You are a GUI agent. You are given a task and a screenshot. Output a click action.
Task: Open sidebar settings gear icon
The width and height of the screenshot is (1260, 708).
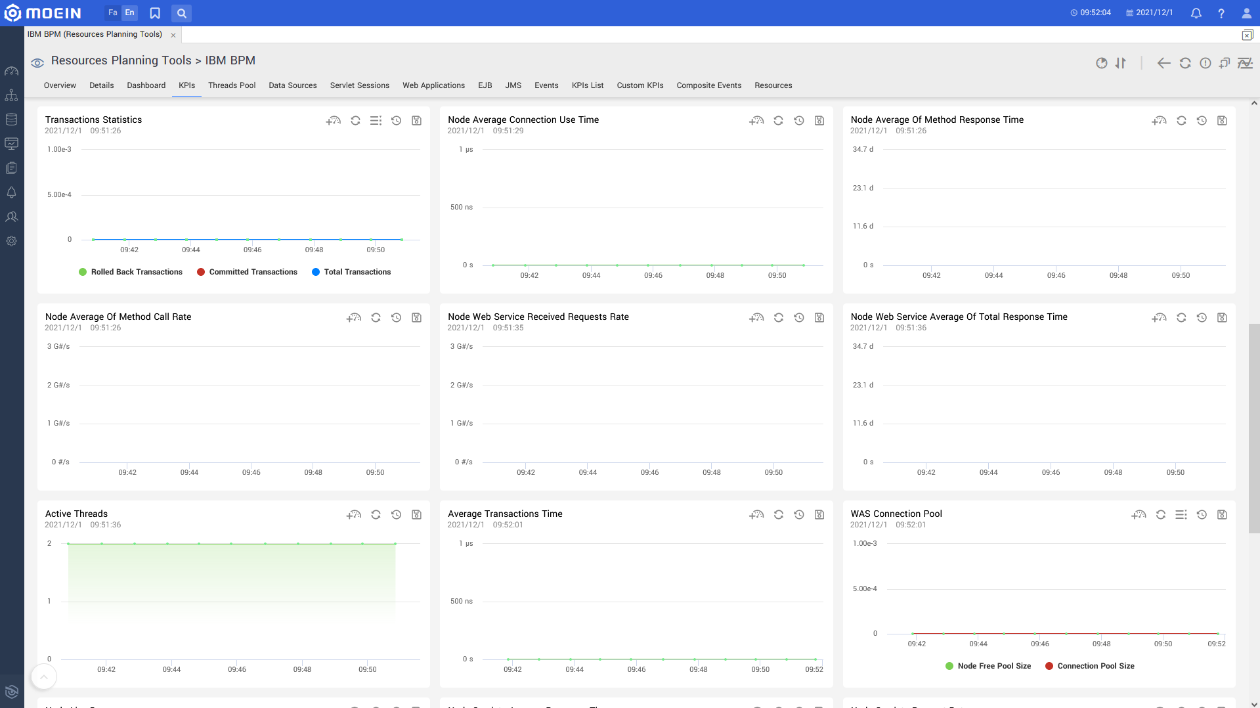tap(12, 241)
